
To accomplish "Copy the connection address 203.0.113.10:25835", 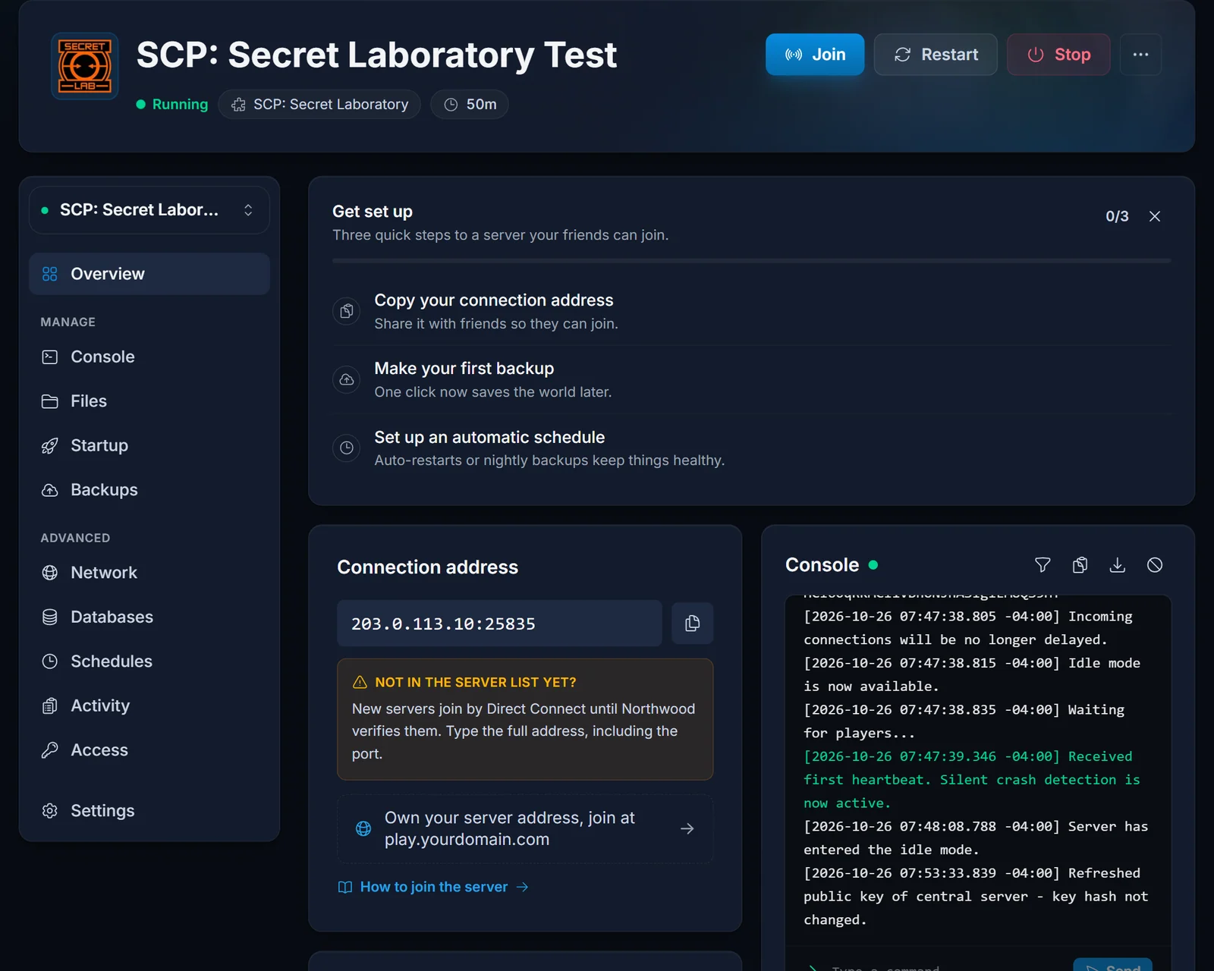I will (x=692, y=624).
